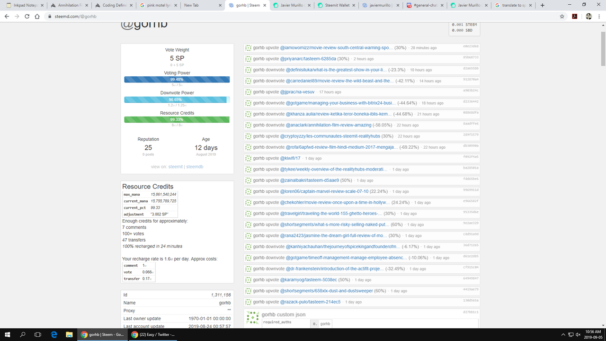Open the @travelgirl traveling-the-world link

pos(331,214)
